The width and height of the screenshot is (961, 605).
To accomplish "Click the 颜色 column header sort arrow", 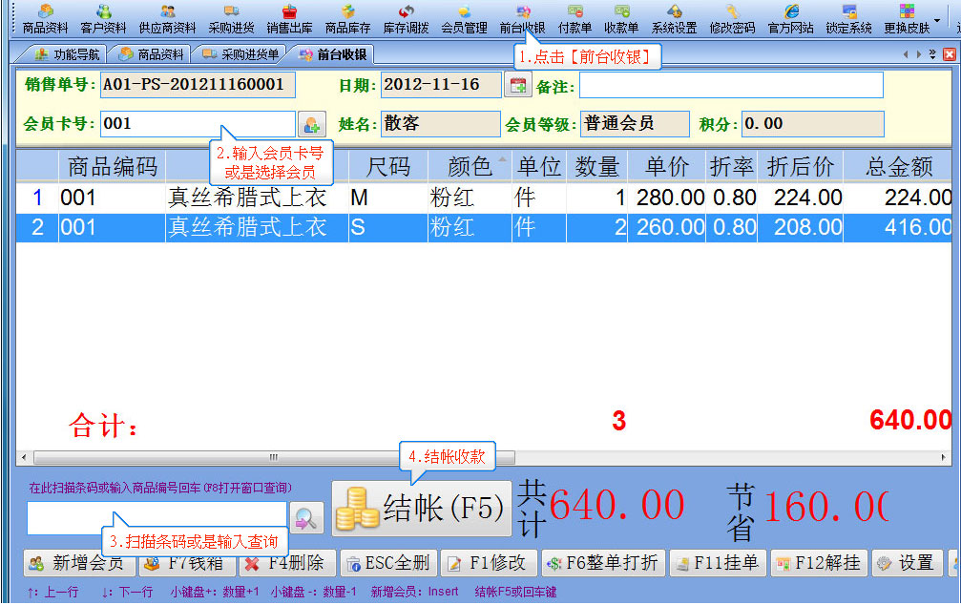I will click(x=502, y=159).
